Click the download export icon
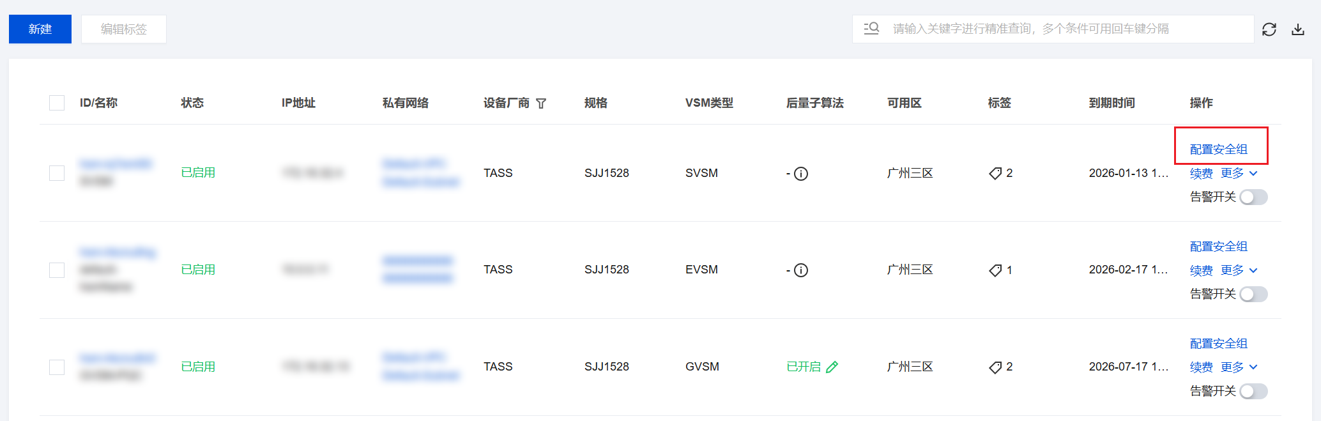 click(x=1298, y=29)
